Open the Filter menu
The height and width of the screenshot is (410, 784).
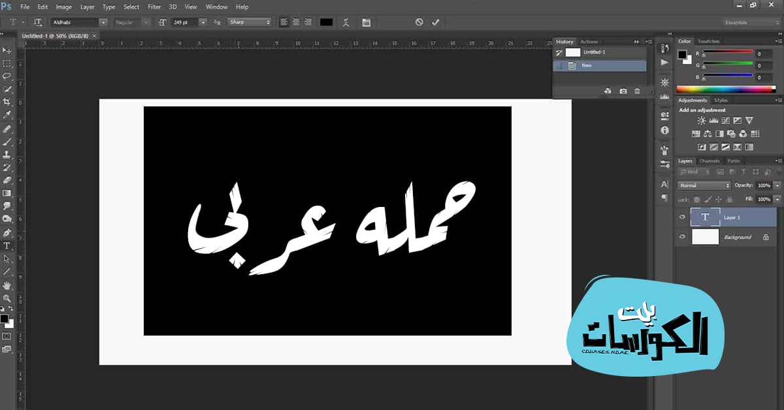[154, 7]
